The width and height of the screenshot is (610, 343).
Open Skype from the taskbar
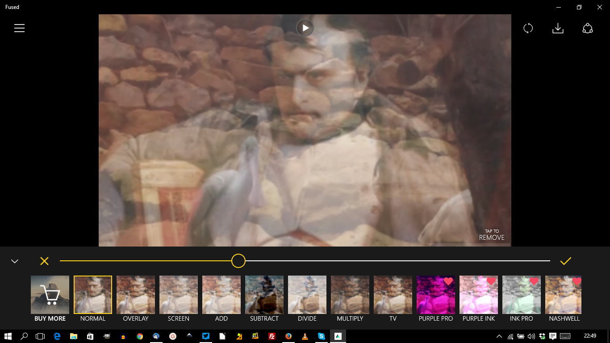coord(322,336)
